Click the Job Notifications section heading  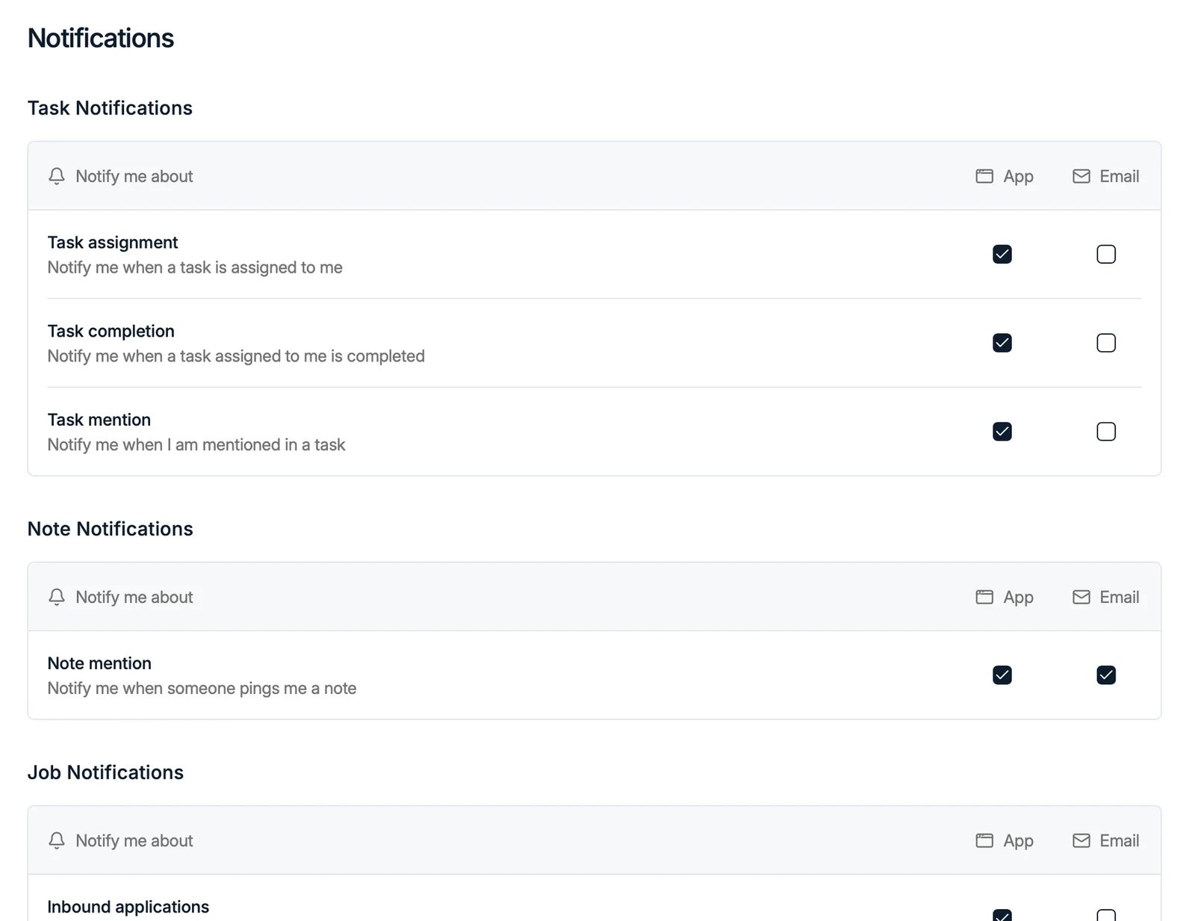point(105,772)
